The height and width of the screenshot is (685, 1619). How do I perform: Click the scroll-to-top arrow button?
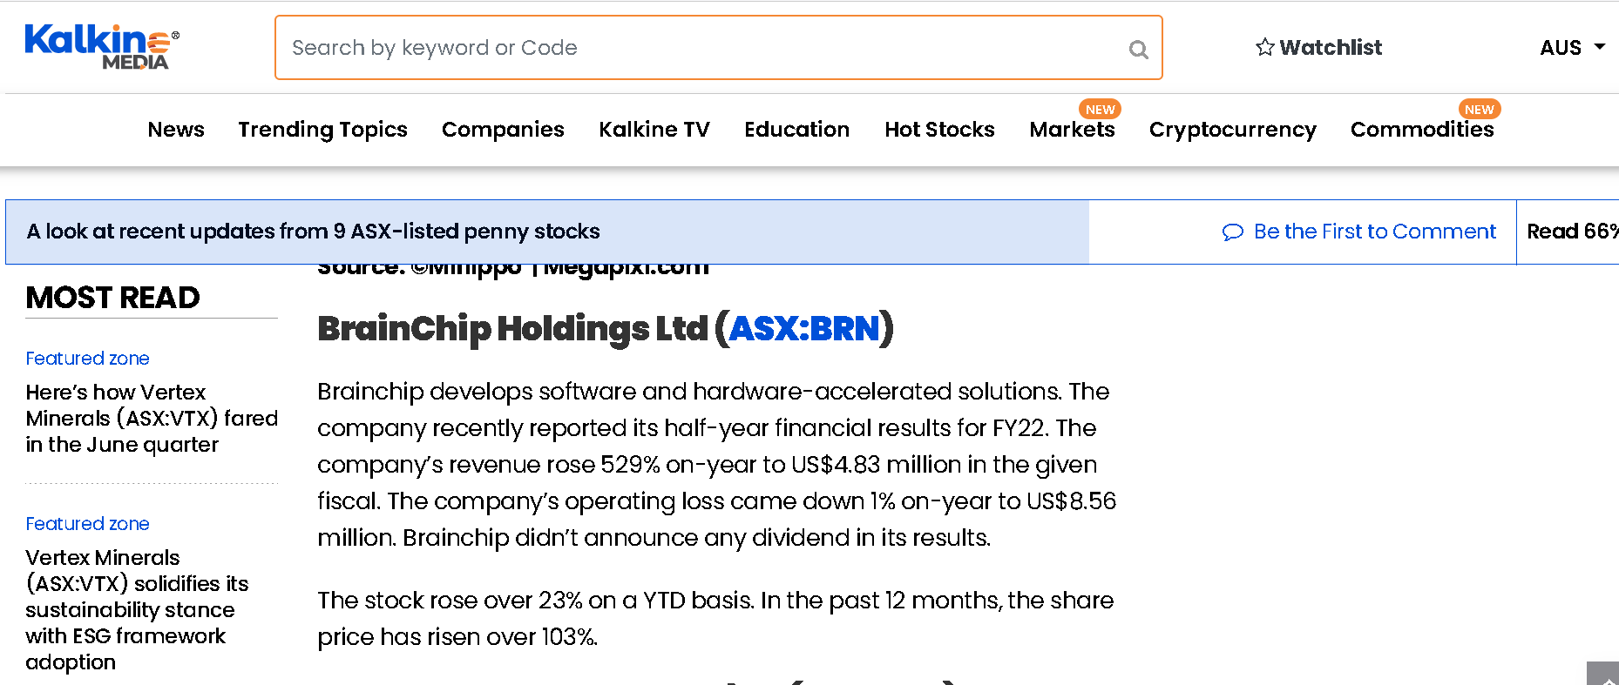1603,674
